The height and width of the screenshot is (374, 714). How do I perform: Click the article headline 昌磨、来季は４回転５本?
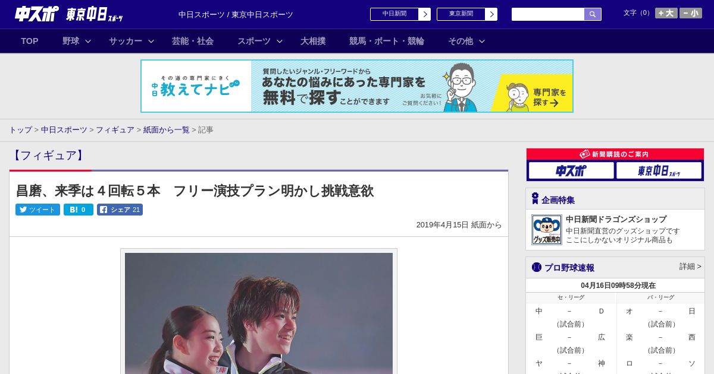tap(195, 191)
